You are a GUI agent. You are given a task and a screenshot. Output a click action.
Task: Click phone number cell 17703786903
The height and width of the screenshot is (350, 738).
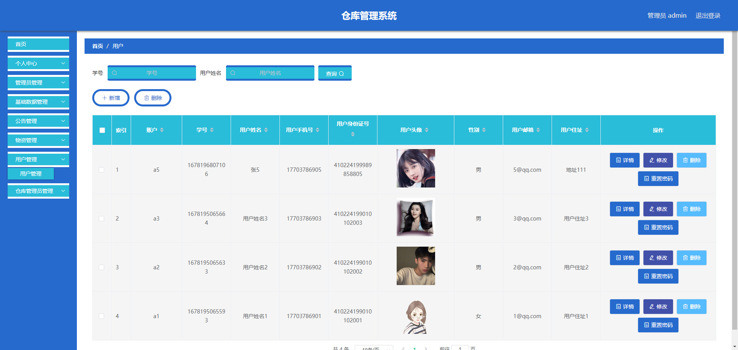pos(304,219)
